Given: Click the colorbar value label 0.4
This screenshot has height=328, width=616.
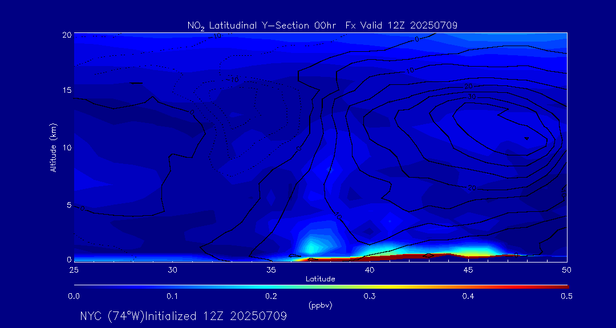Looking at the screenshot, I should click(x=468, y=297).
